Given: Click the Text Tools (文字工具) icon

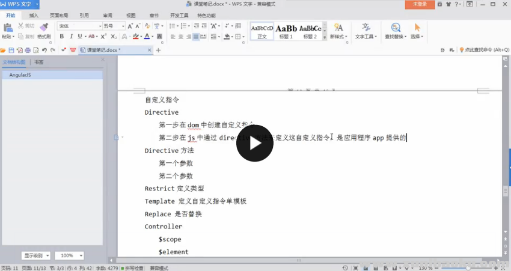Looking at the screenshot, I should tap(366, 28).
